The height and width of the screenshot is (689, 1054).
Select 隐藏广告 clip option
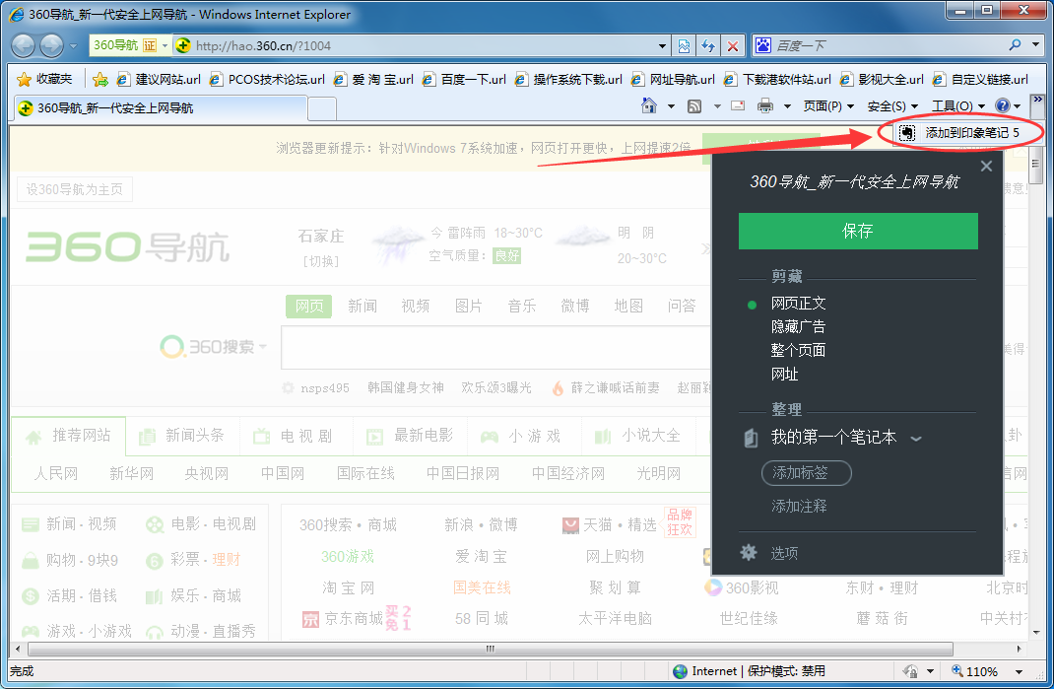pyautogui.click(x=798, y=326)
